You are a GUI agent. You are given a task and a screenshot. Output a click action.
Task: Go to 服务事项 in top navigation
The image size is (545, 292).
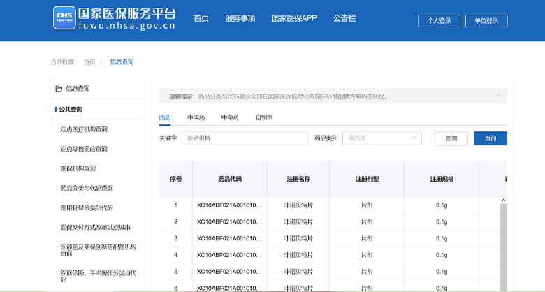point(240,19)
